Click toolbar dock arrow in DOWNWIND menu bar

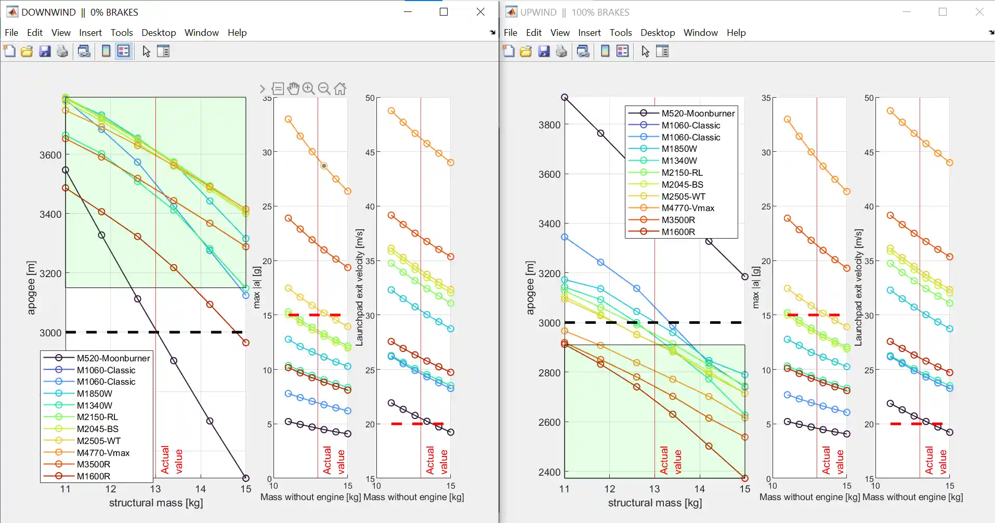492,33
